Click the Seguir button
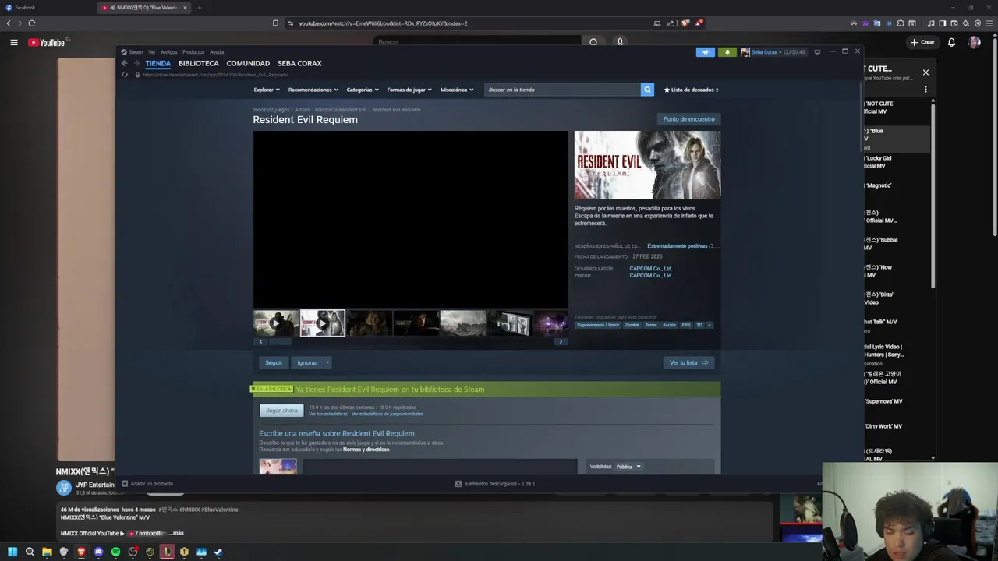This screenshot has width=998, height=561. [x=274, y=362]
